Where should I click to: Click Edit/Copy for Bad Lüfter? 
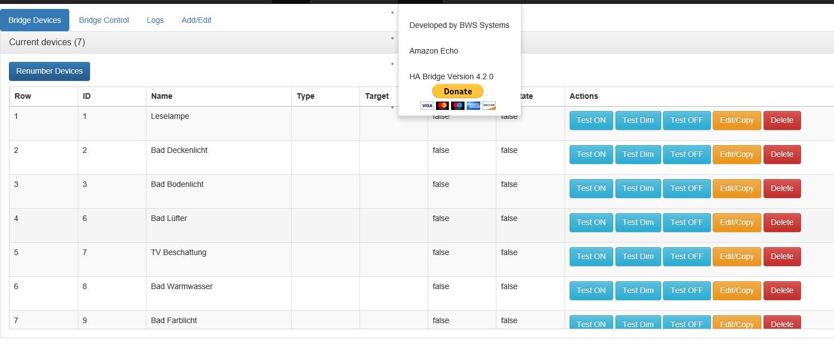pyautogui.click(x=737, y=222)
